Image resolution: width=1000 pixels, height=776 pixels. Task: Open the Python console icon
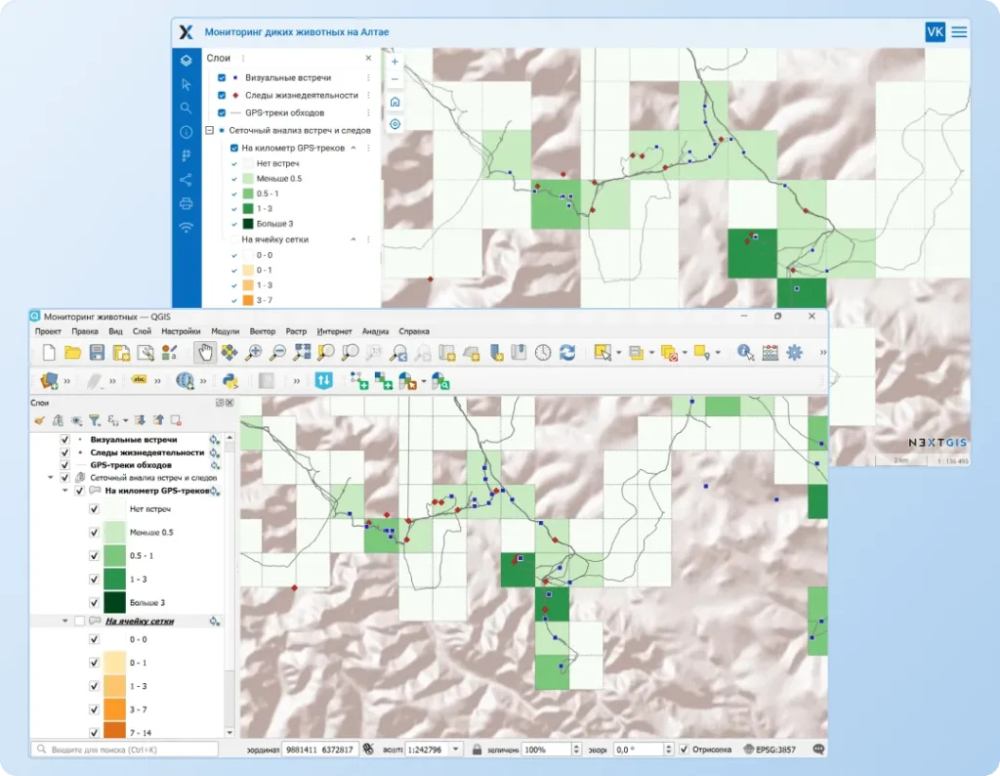[230, 381]
